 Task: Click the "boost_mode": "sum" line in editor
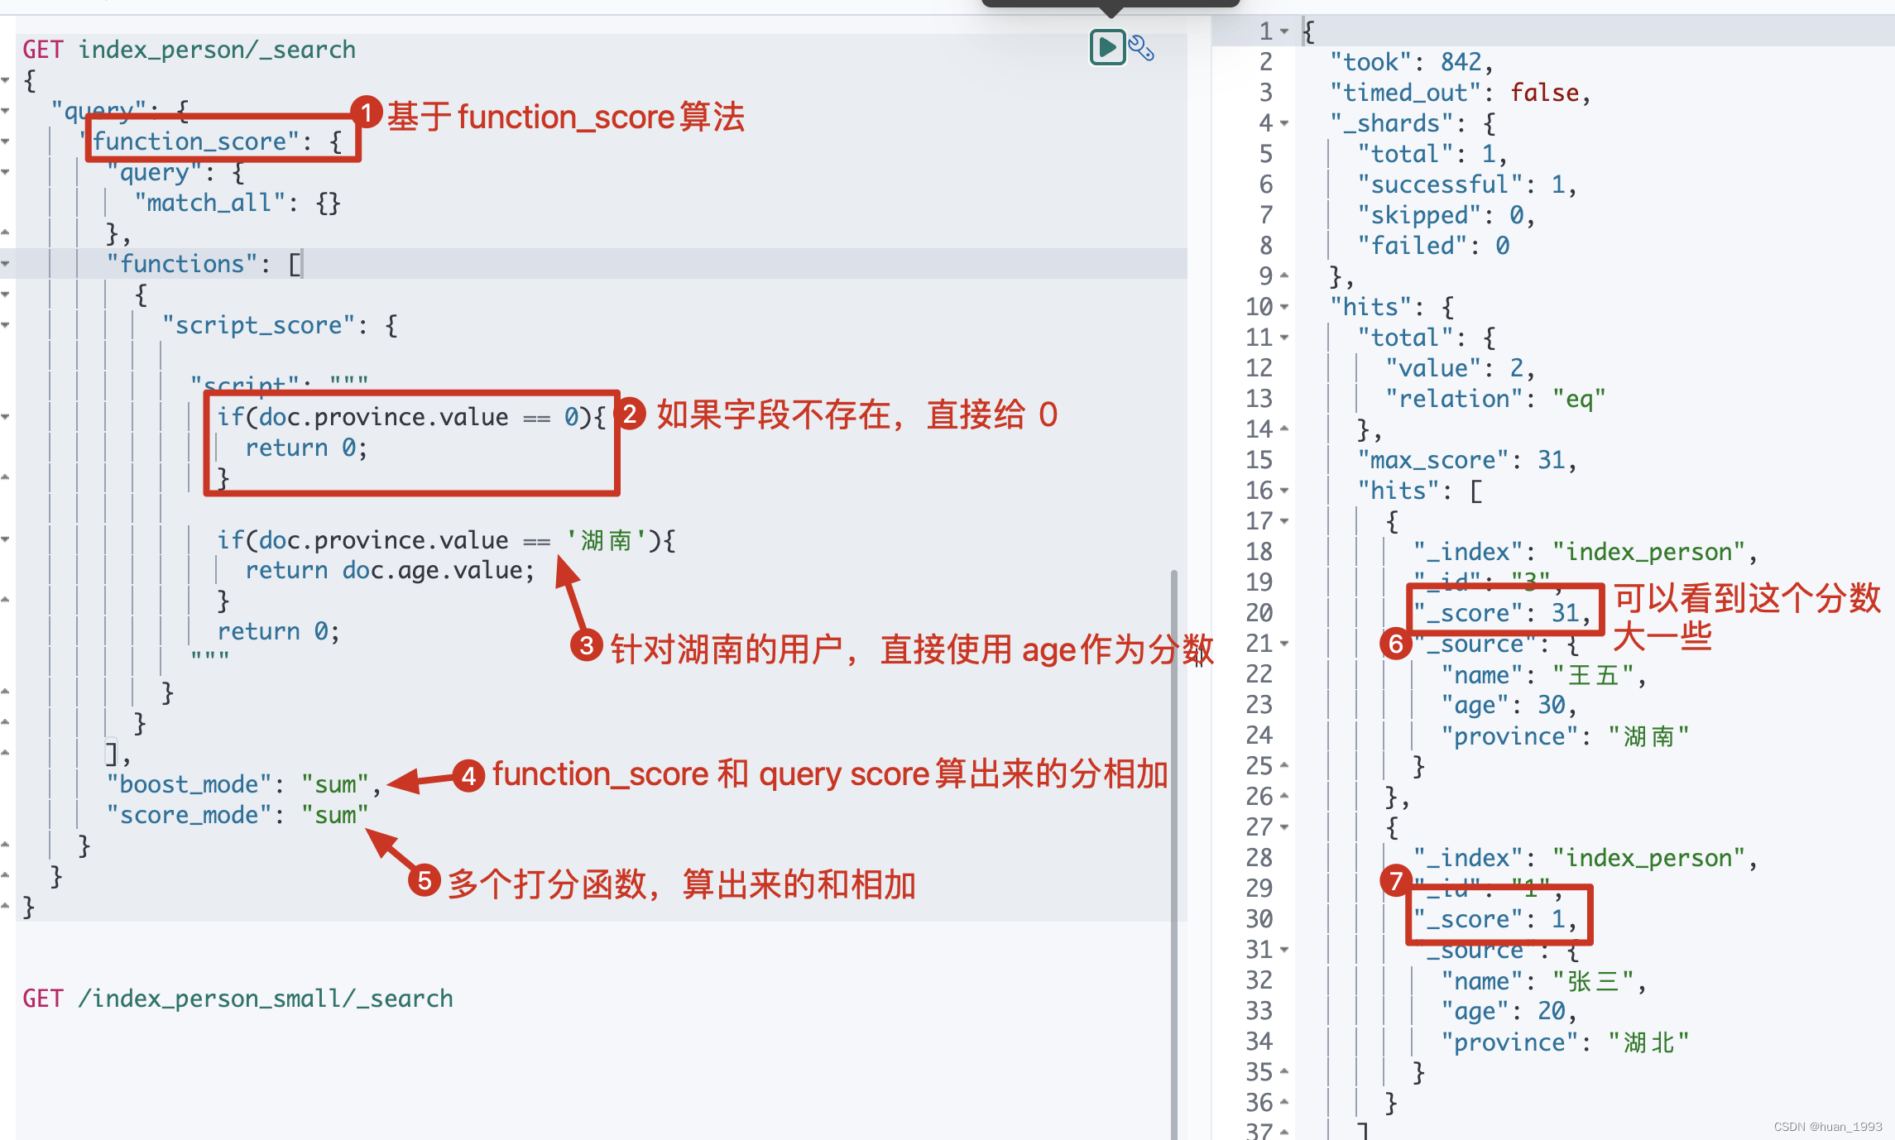tap(242, 784)
